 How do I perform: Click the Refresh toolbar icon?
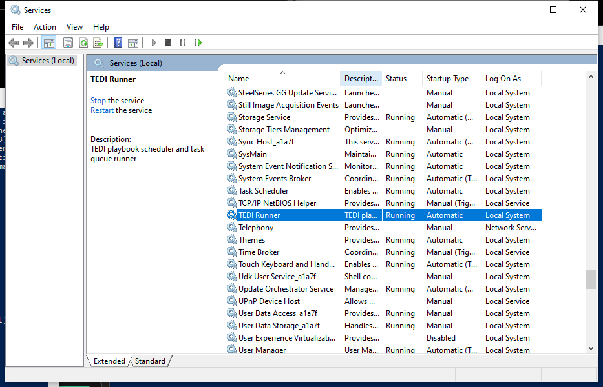pyautogui.click(x=83, y=43)
